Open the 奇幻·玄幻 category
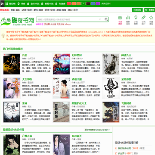Image resolution: width=155 pixels, height=155 pixels. 15,10
